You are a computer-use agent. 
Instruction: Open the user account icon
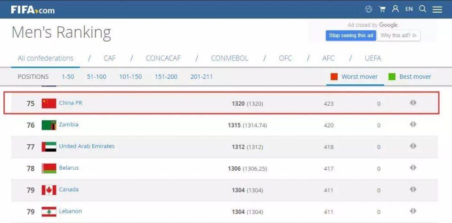point(395,9)
